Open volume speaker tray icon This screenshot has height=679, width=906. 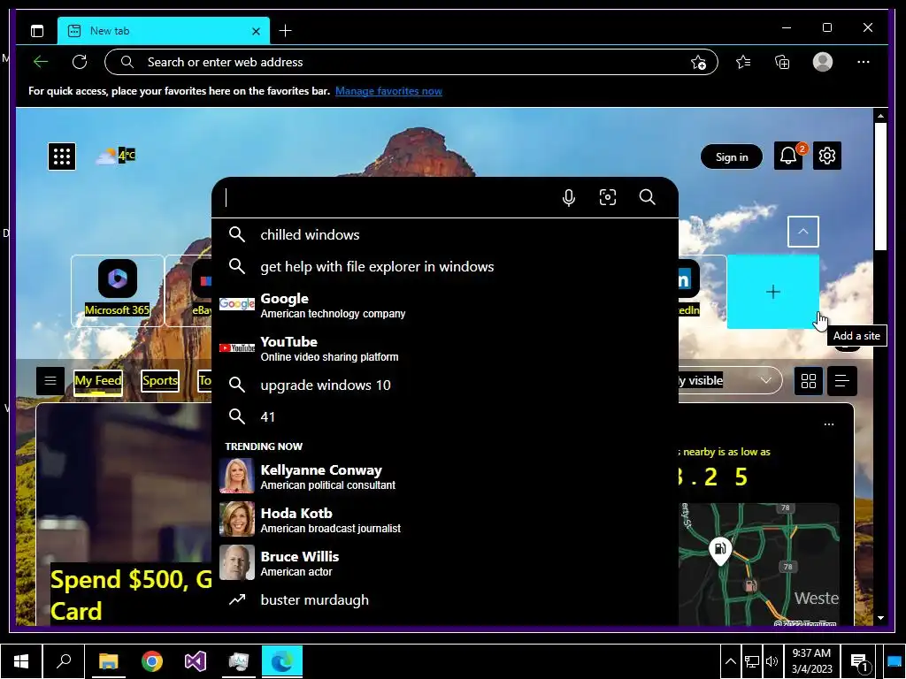[772, 661]
